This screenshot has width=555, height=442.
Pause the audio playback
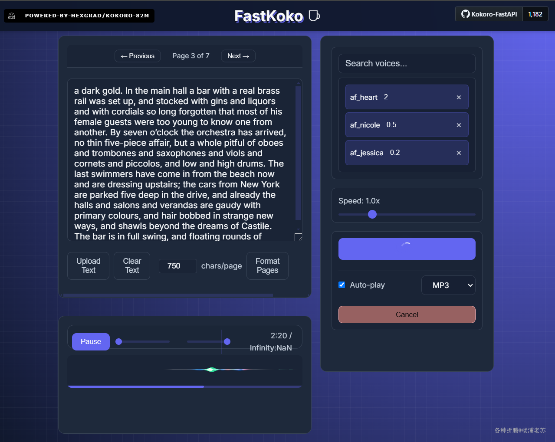(x=91, y=342)
